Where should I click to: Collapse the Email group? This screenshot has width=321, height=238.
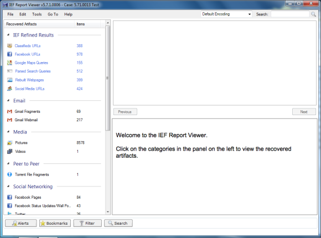pyautogui.click(x=8, y=100)
